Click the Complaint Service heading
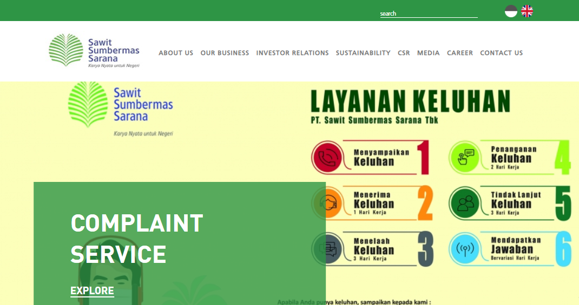This screenshot has width=579, height=305. (136, 238)
